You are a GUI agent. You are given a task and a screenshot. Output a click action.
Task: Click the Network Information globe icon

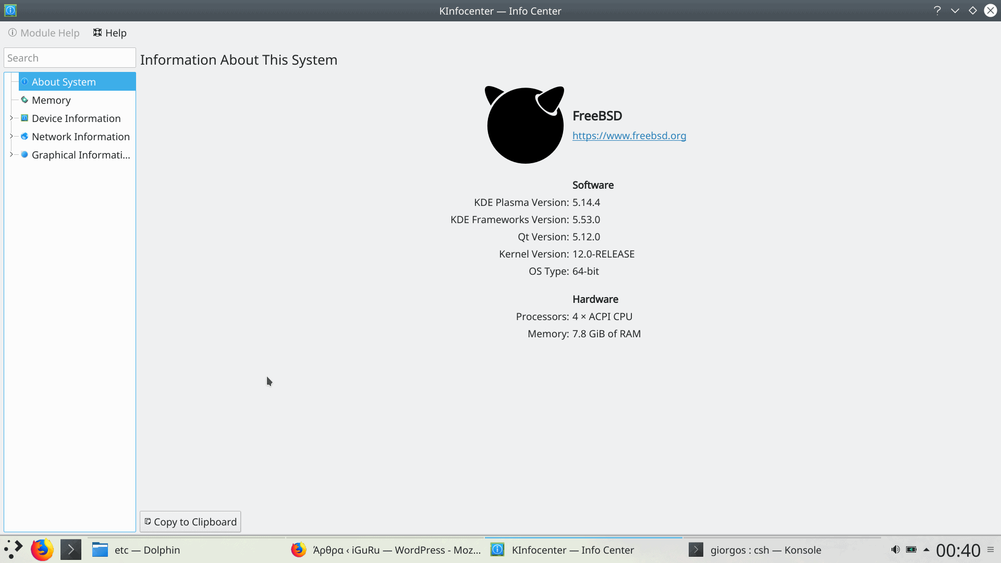(x=25, y=136)
